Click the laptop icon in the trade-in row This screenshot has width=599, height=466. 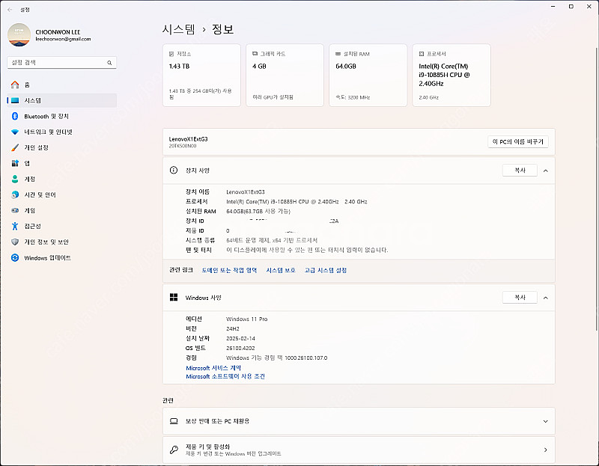[174, 421]
